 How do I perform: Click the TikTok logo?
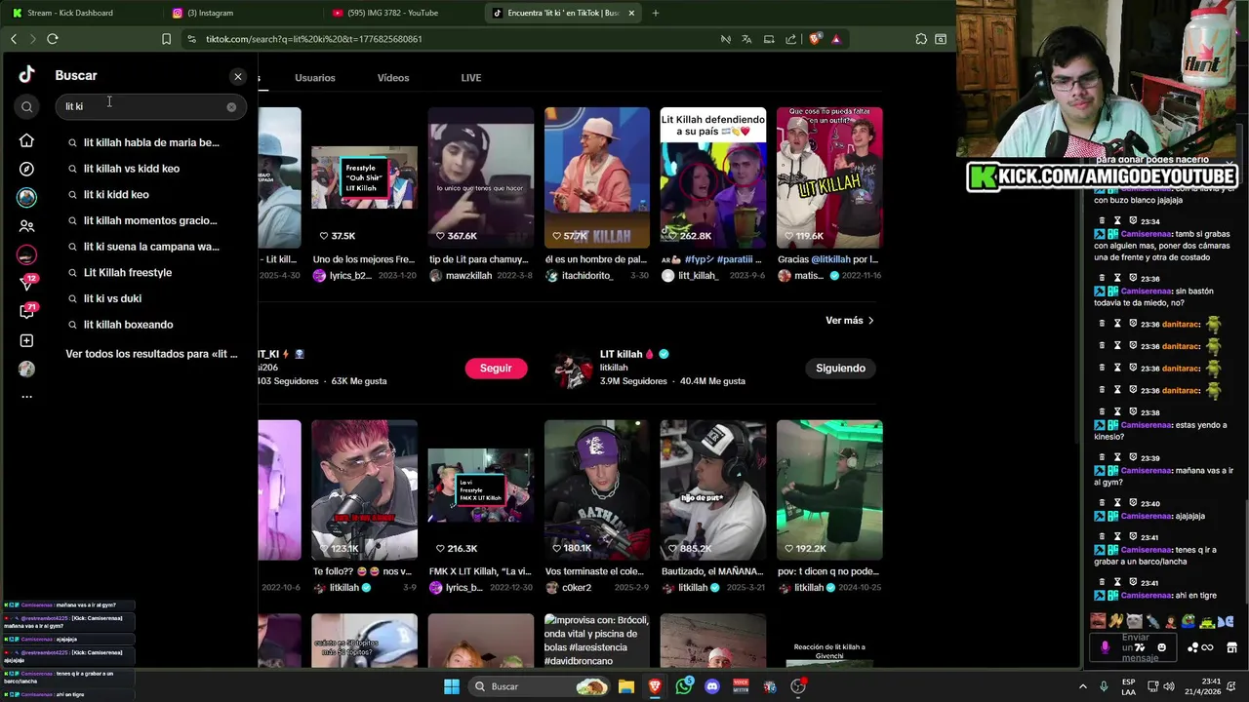pyautogui.click(x=26, y=75)
